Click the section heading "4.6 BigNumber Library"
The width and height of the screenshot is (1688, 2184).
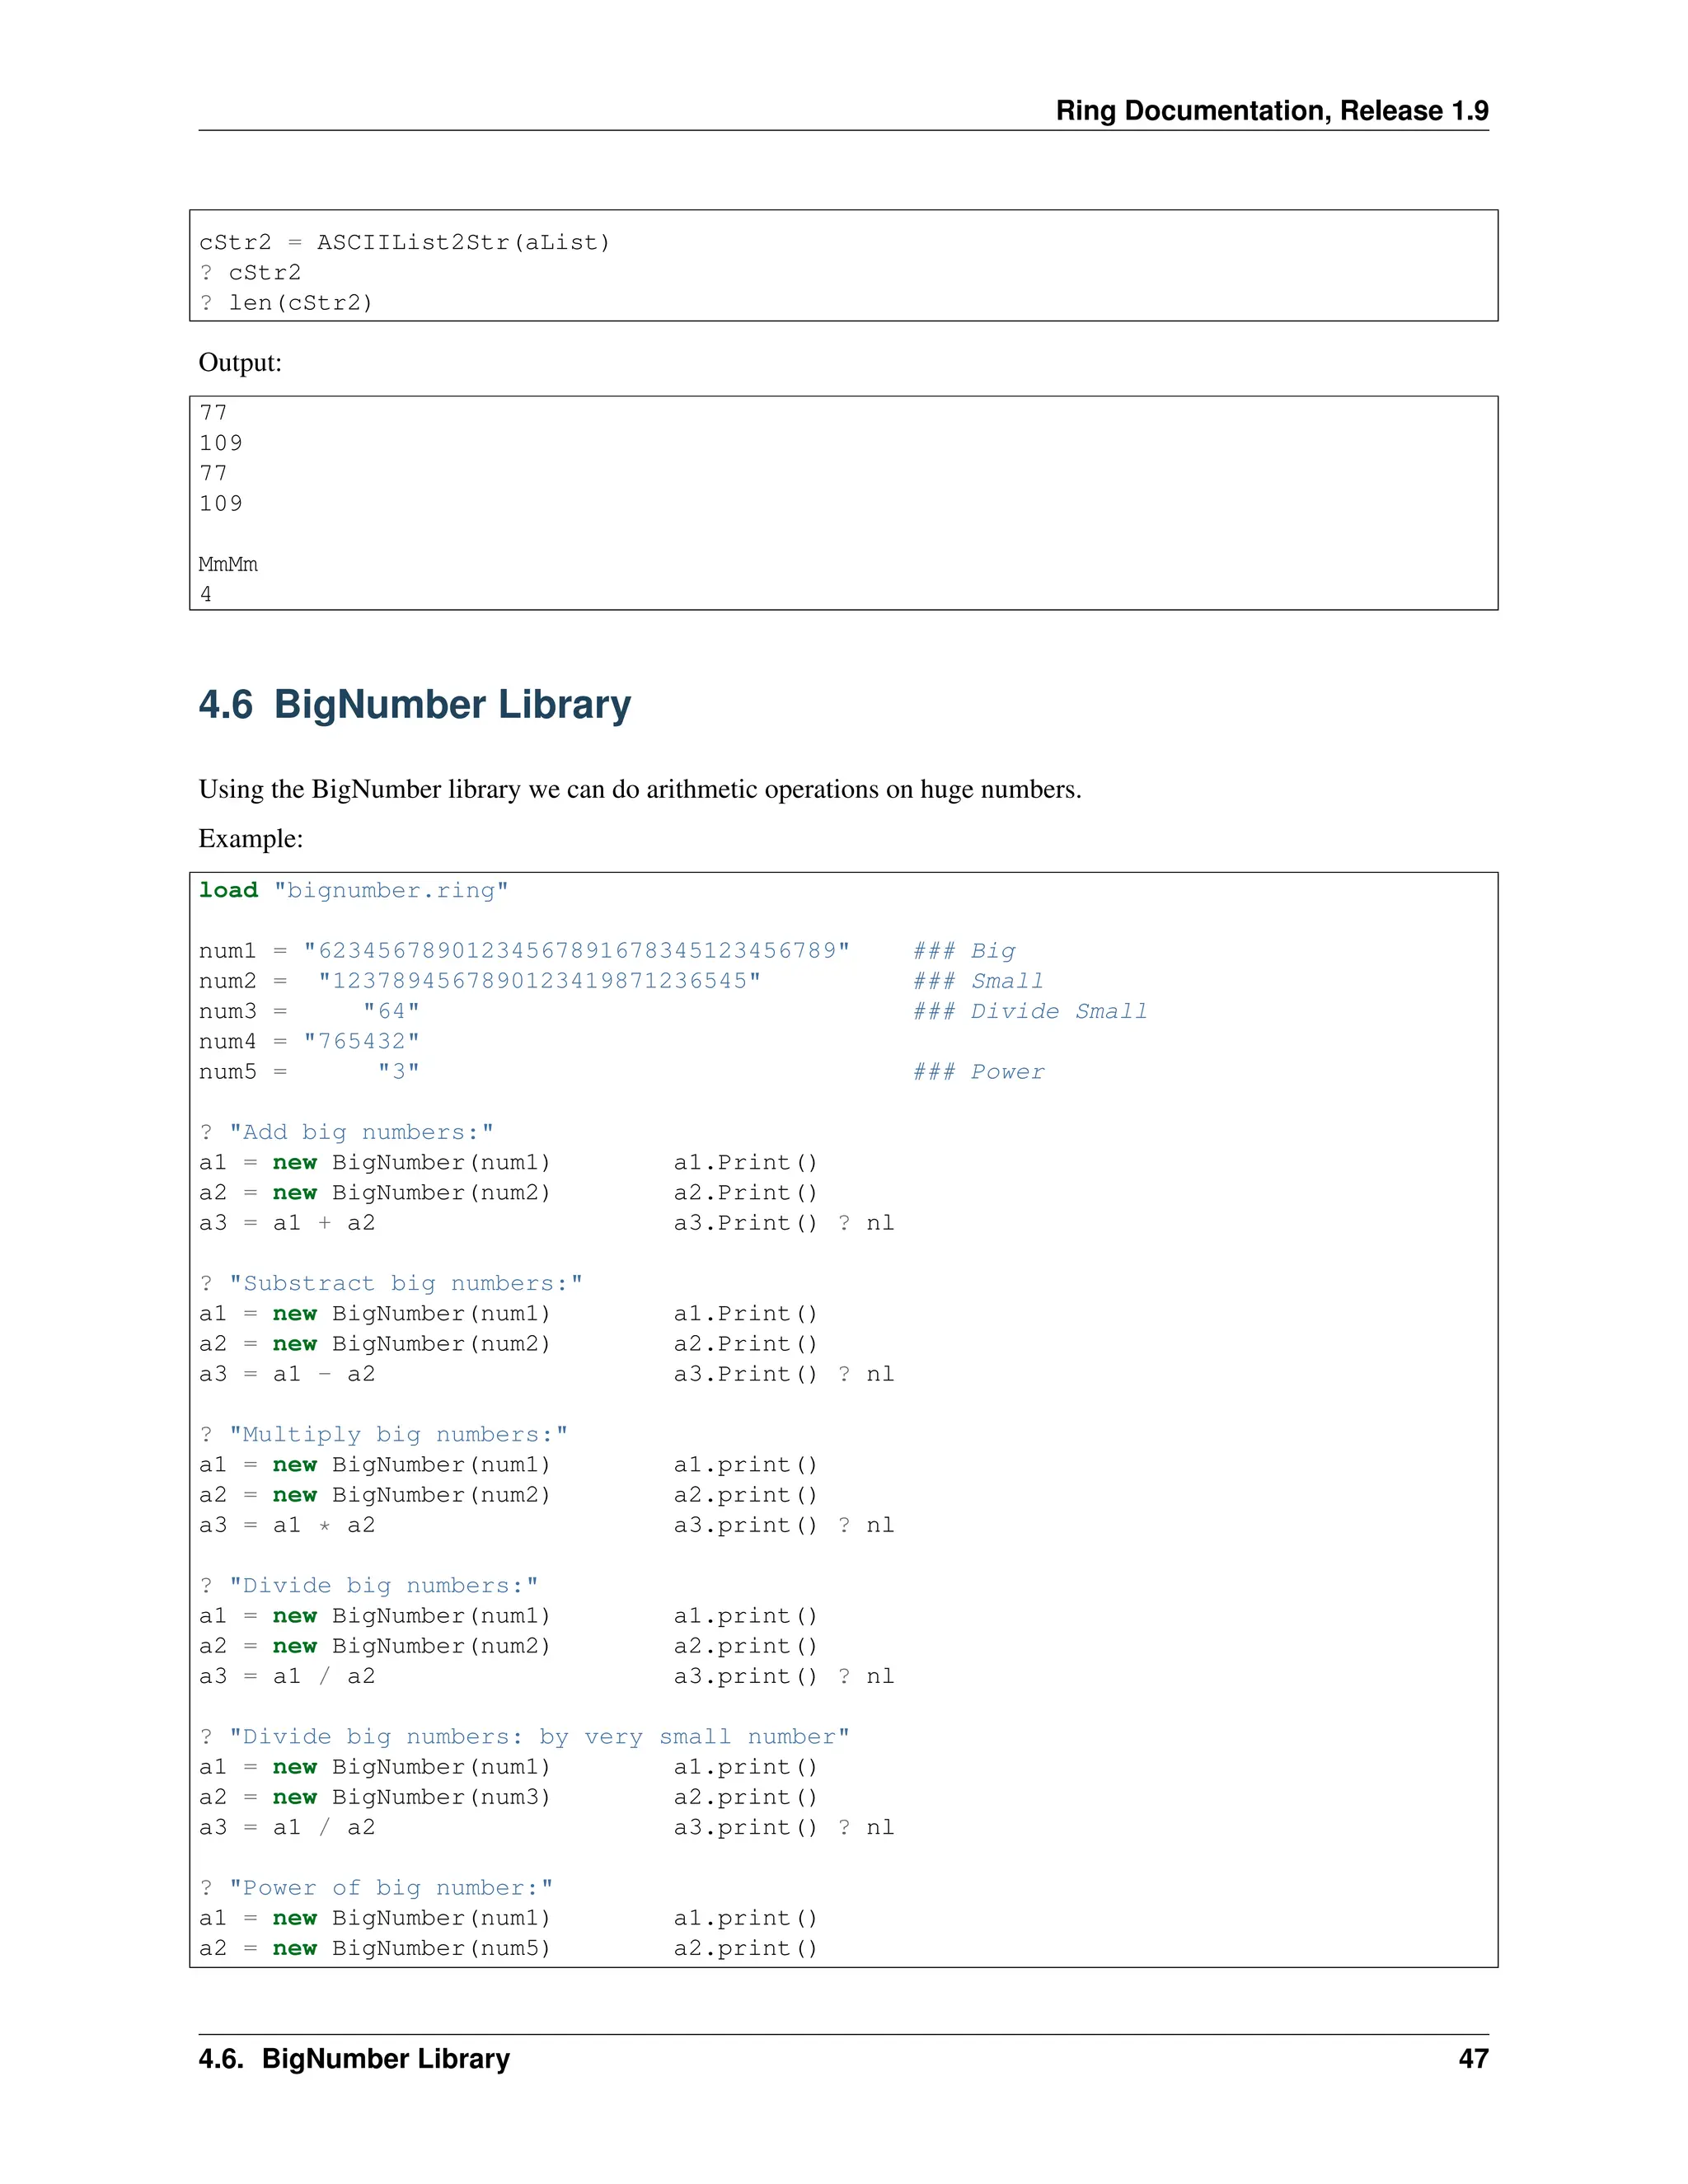point(415,705)
